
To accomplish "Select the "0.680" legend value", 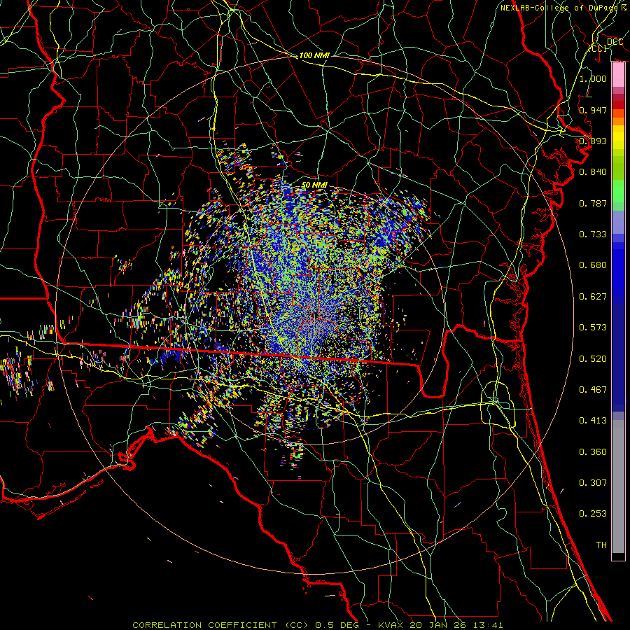I will [593, 265].
